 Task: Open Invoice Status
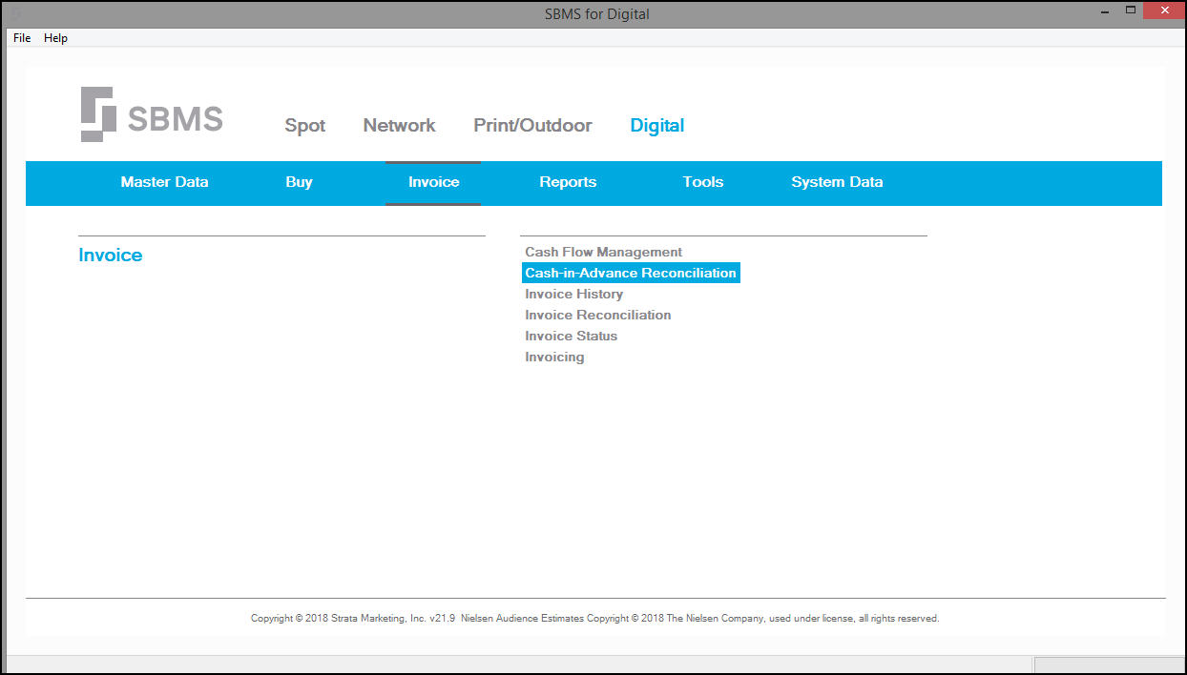pyautogui.click(x=571, y=336)
